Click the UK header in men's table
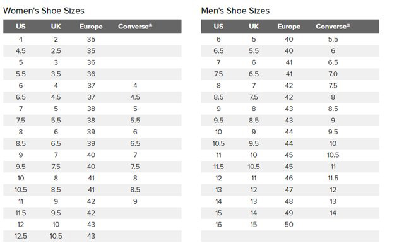This screenshot has width=404, height=248. pos(254,27)
